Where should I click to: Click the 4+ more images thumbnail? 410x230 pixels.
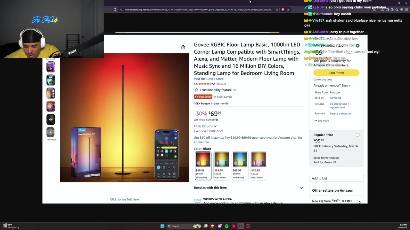pos(51,119)
